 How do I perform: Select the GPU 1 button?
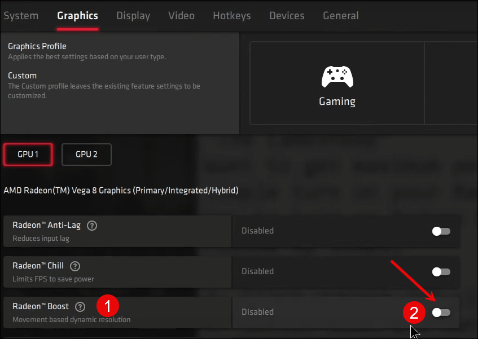tap(28, 155)
